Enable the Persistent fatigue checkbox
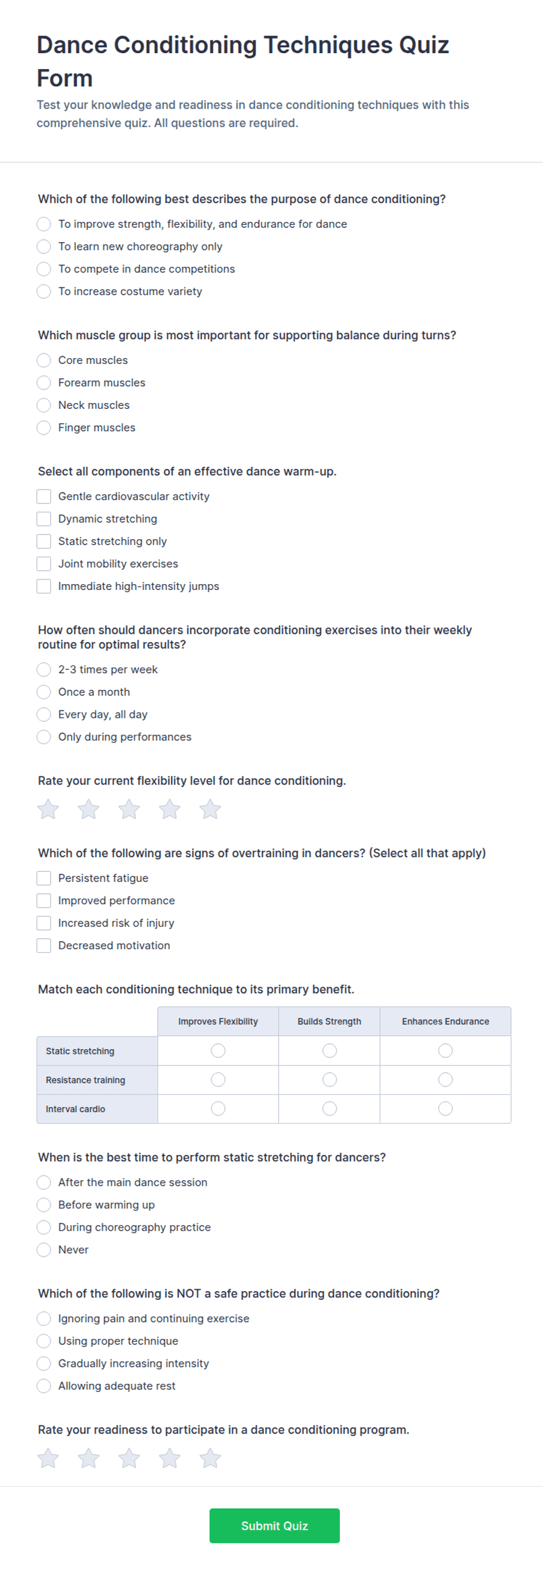 tap(44, 878)
